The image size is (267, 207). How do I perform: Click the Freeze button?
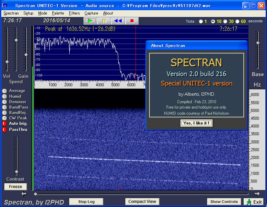(x=16, y=187)
